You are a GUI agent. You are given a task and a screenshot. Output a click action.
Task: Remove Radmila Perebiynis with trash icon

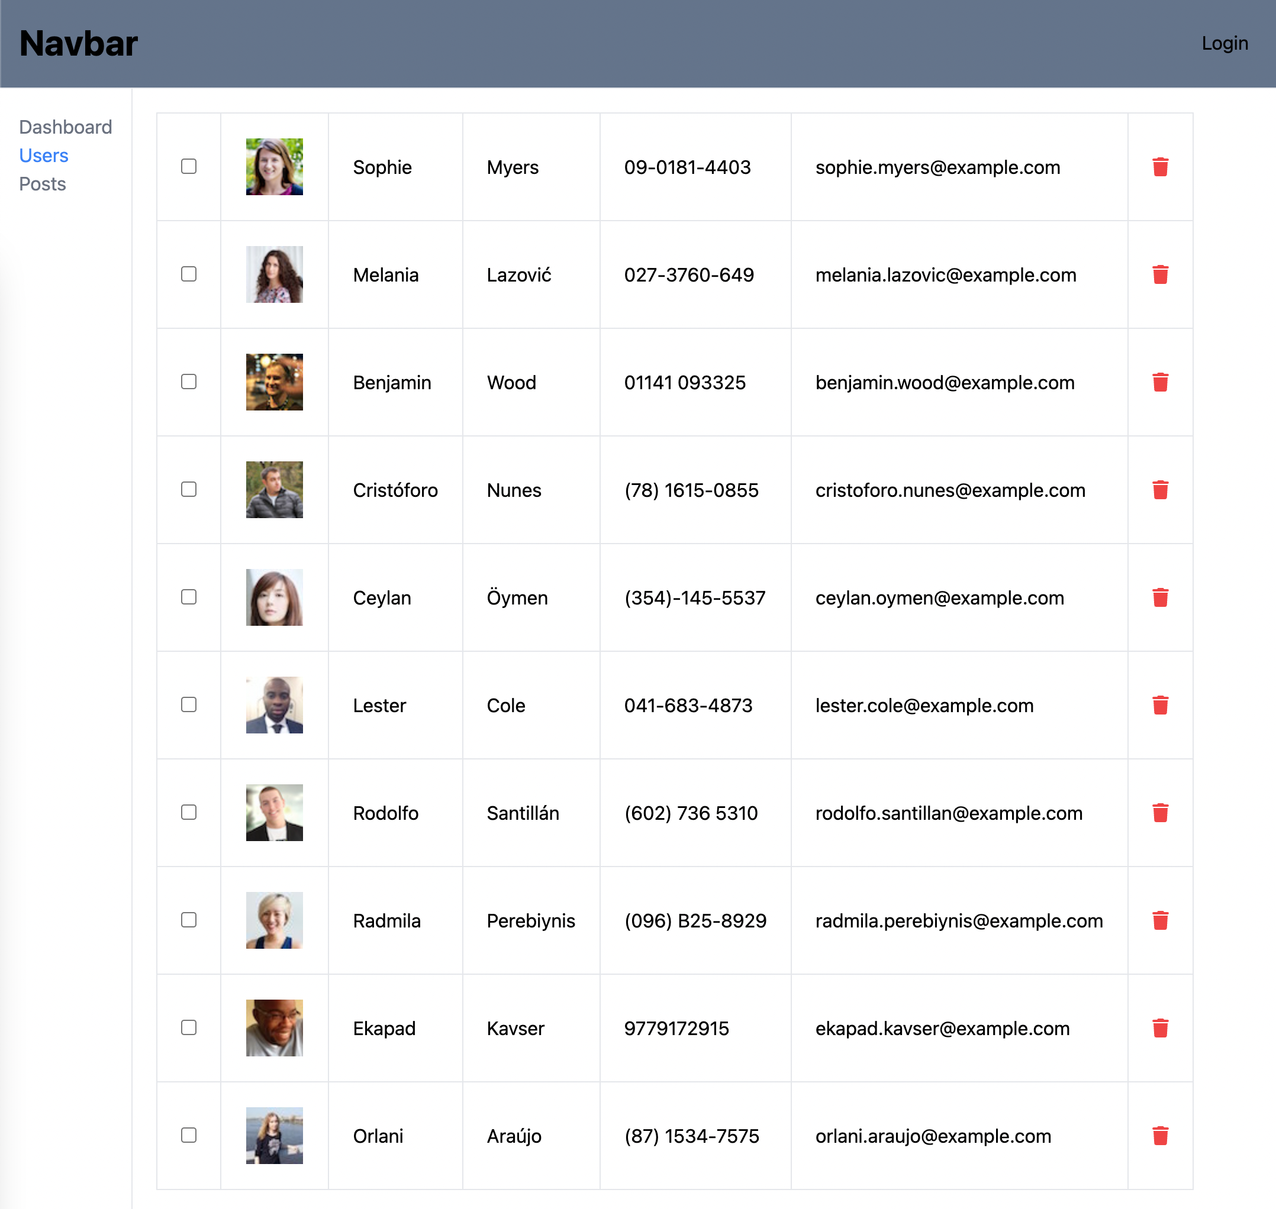(1160, 920)
